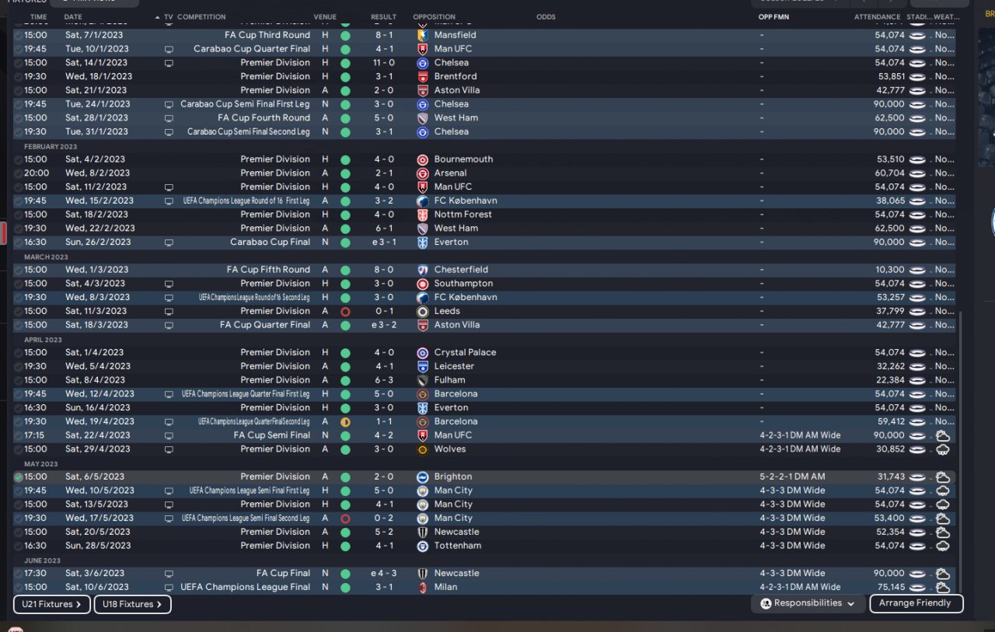
Task: Click the weather icon in the Brighton row
Action: point(943,477)
